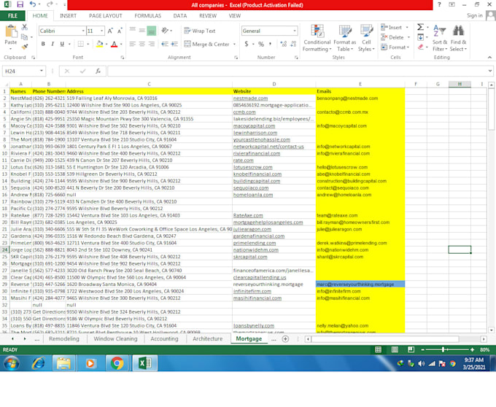Click the Windows Start button

12,363
